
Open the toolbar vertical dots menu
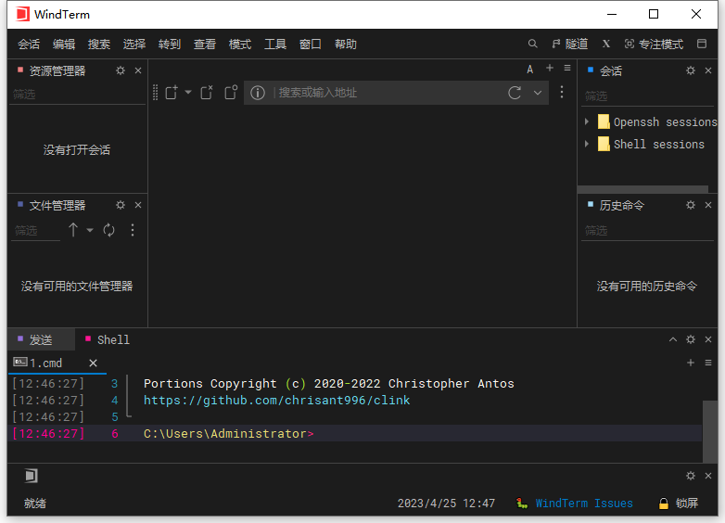(562, 92)
